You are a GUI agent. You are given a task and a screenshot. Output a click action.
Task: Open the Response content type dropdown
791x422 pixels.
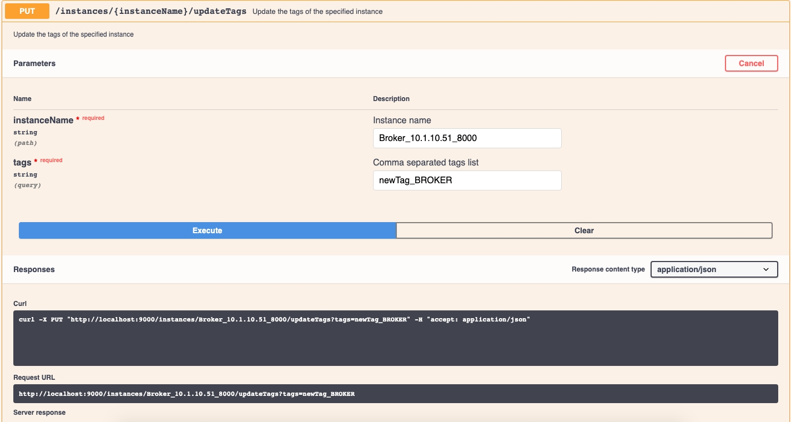click(713, 269)
